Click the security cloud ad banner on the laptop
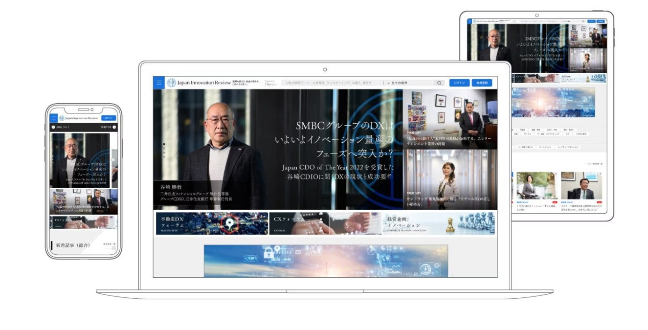The image size is (648, 330). pos(326,261)
